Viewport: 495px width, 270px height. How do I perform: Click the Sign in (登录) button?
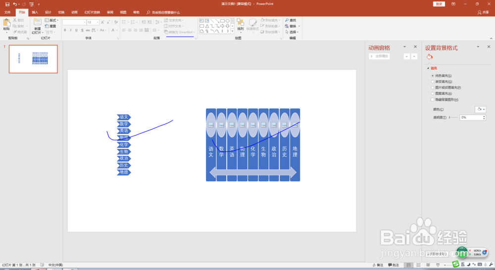coord(439,4)
